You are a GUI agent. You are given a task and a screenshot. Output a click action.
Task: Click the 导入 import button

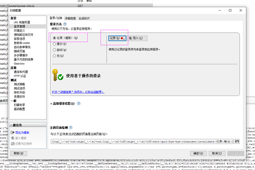138,38
